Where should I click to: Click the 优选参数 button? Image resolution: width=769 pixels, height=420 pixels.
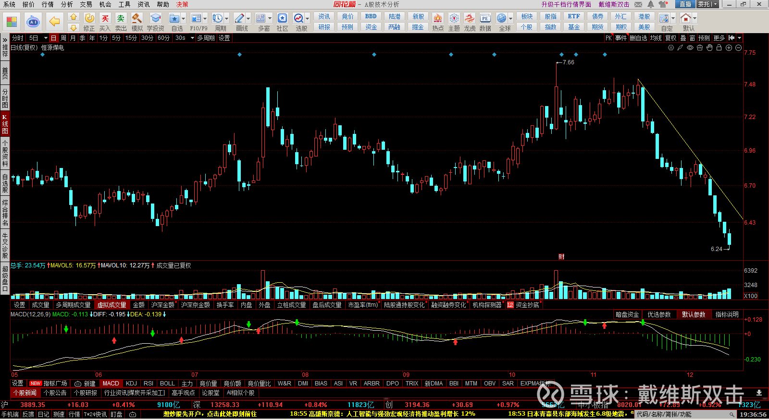tap(659, 314)
